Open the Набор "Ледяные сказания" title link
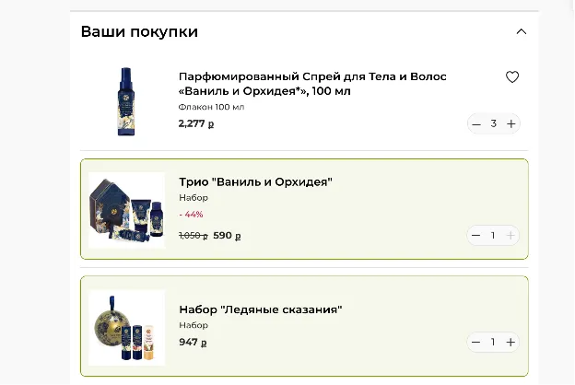The height and width of the screenshot is (385, 575). (261, 309)
